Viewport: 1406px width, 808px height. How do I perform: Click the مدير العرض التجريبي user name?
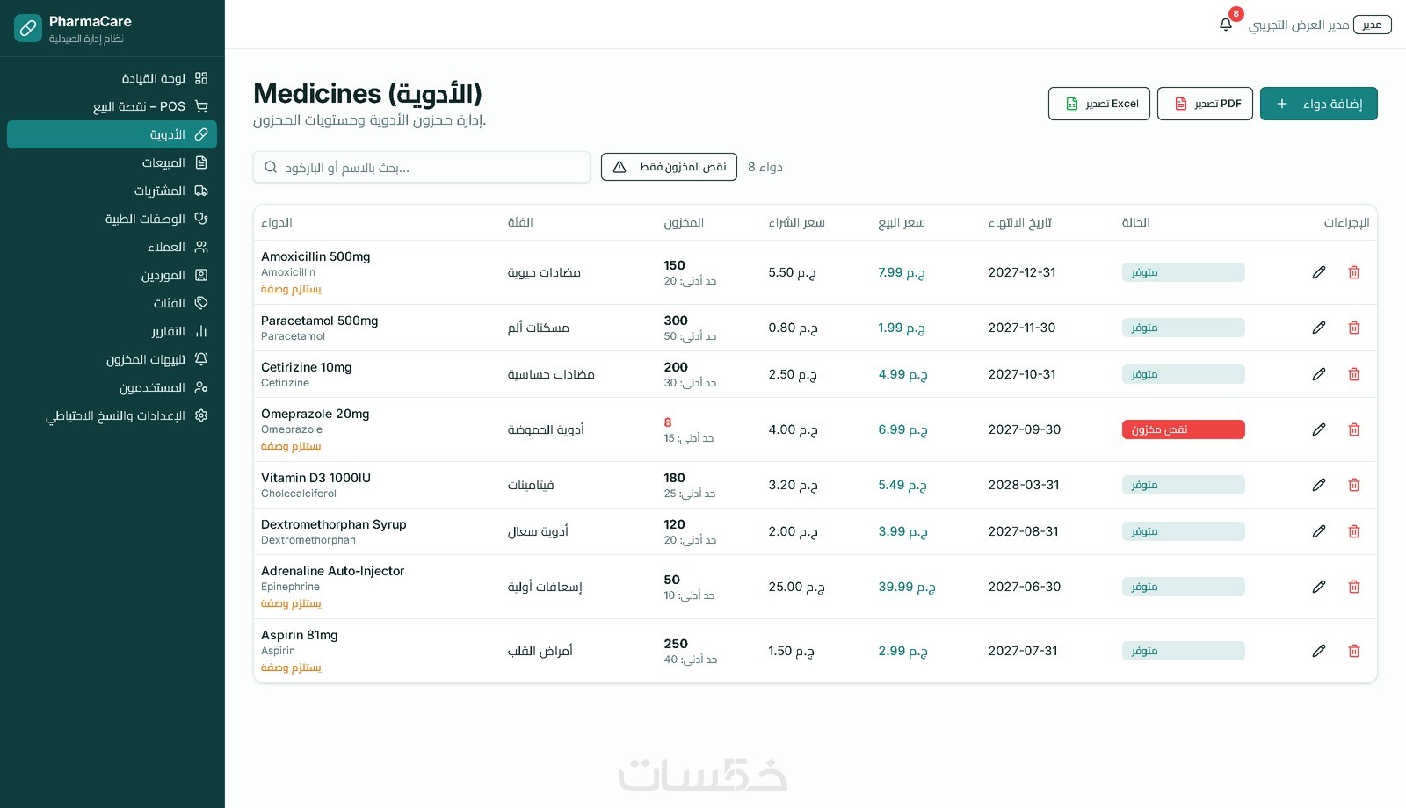click(1299, 25)
